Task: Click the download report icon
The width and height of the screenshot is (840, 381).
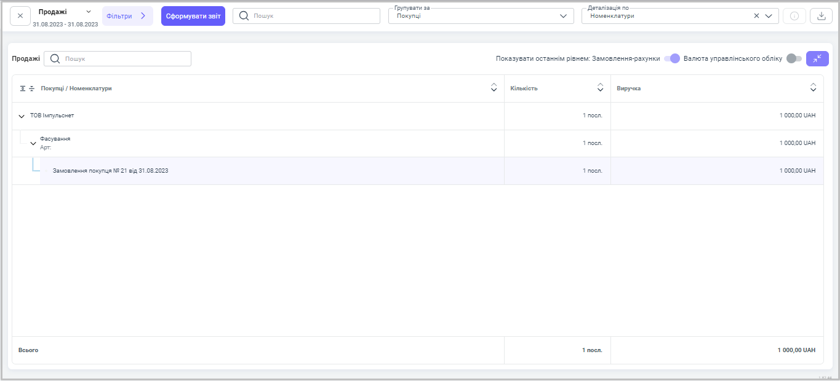Action: coord(821,16)
